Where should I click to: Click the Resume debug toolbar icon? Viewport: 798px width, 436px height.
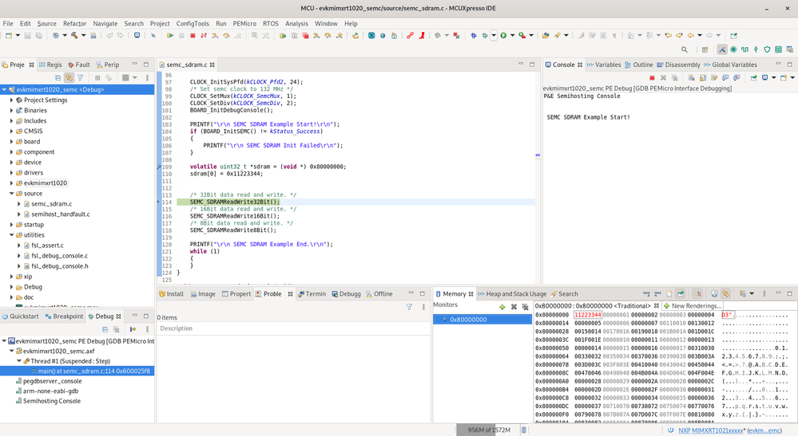click(x=170, y=36)
